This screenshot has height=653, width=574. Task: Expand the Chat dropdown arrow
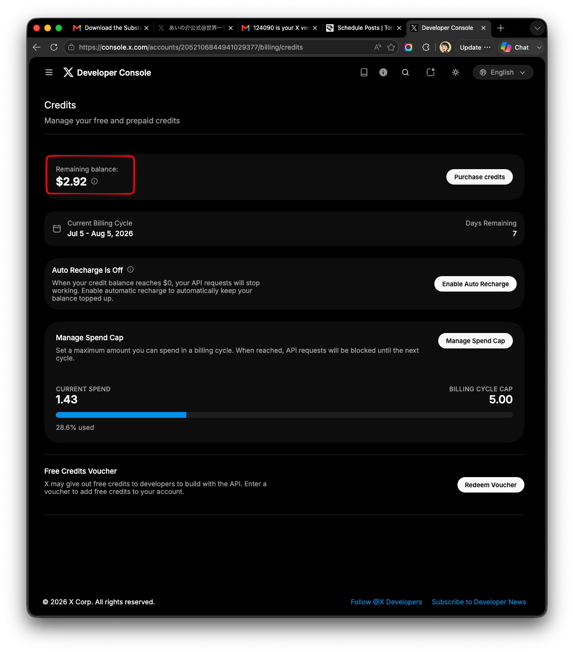[x=539, y=47]
